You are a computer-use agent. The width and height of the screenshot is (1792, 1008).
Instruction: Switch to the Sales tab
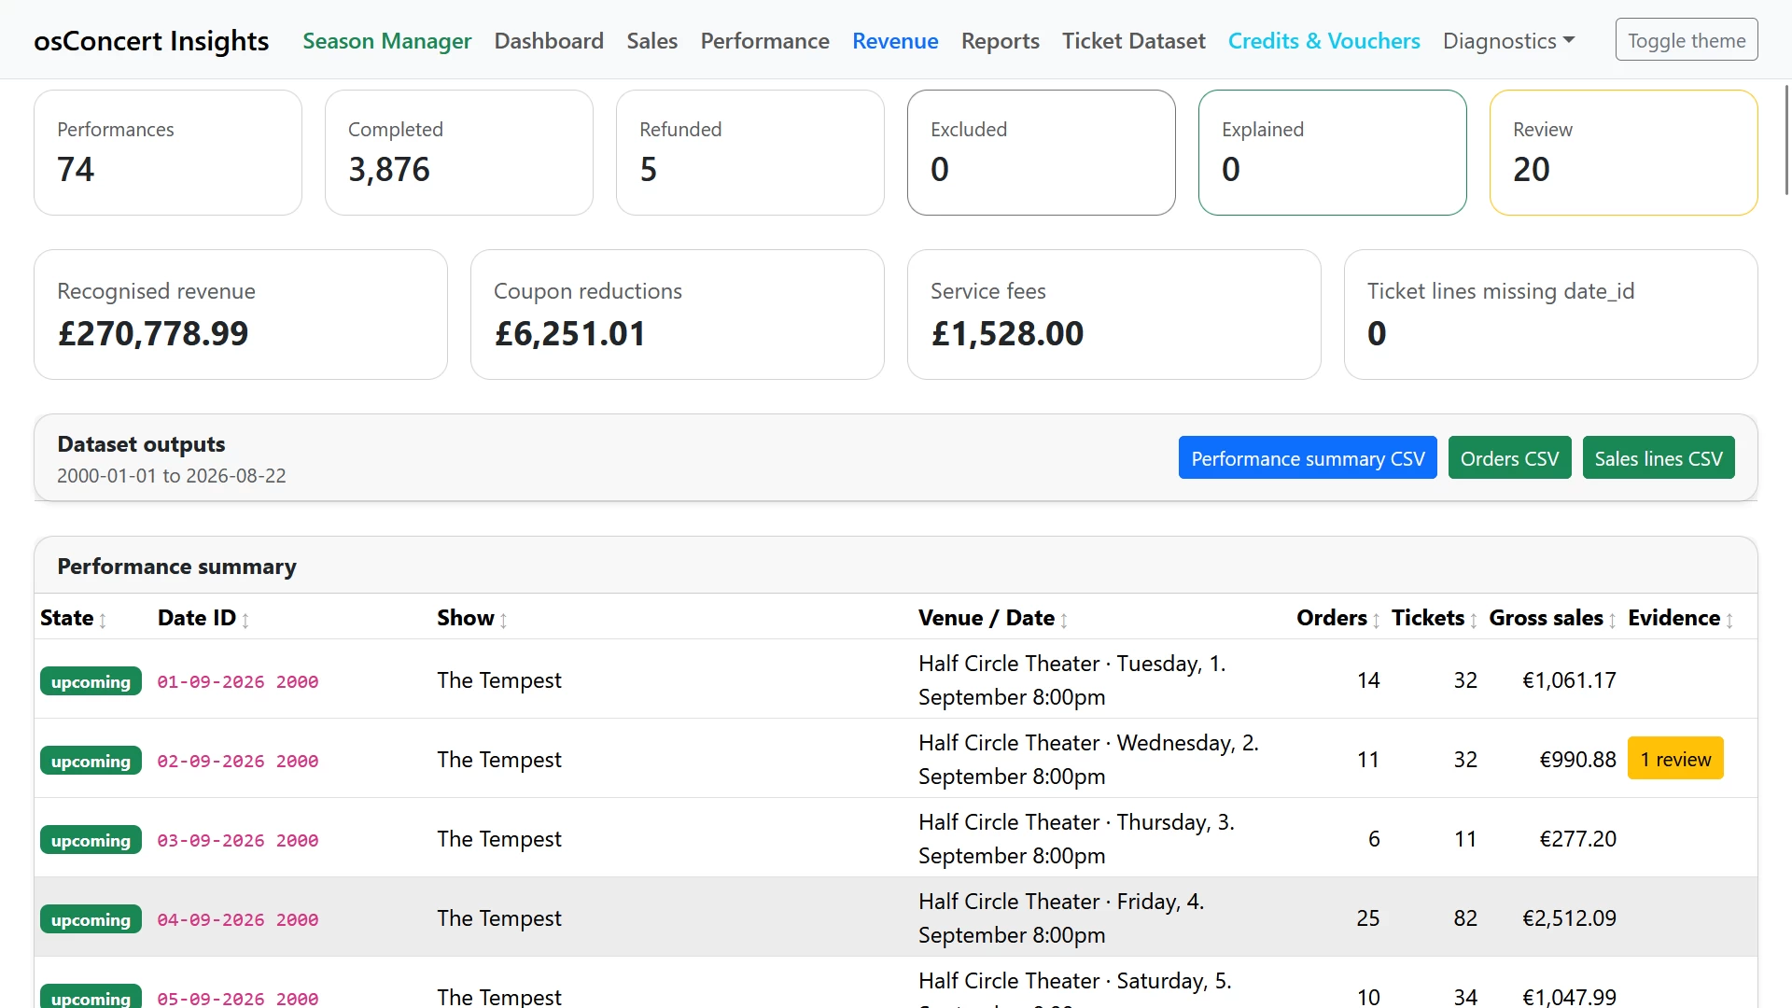(x=652, y=40)
